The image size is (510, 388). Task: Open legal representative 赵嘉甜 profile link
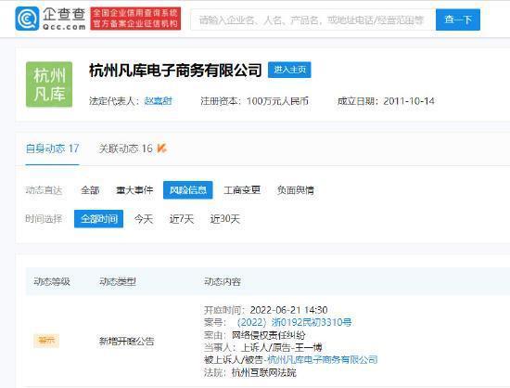pos(158,101)
